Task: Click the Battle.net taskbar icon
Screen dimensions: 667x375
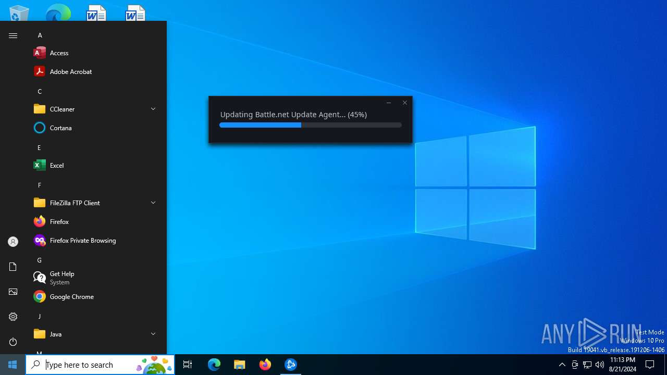Action: [x=291, y=365]
